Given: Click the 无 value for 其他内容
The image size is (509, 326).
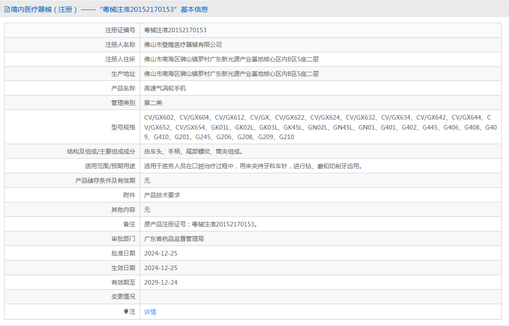Looking at the screenshot, I should 147,210.
